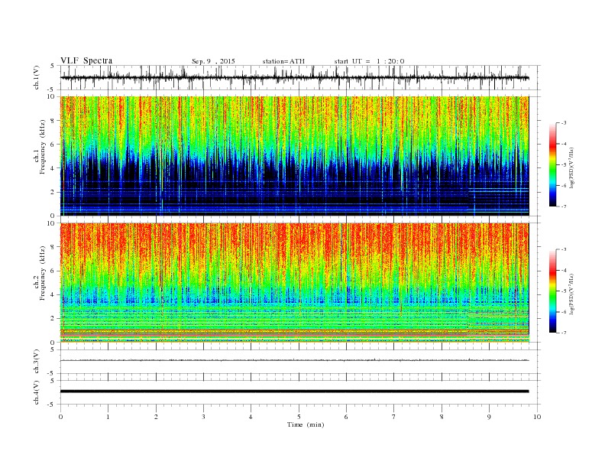Click time axis tick label '7'

point(394,417)
